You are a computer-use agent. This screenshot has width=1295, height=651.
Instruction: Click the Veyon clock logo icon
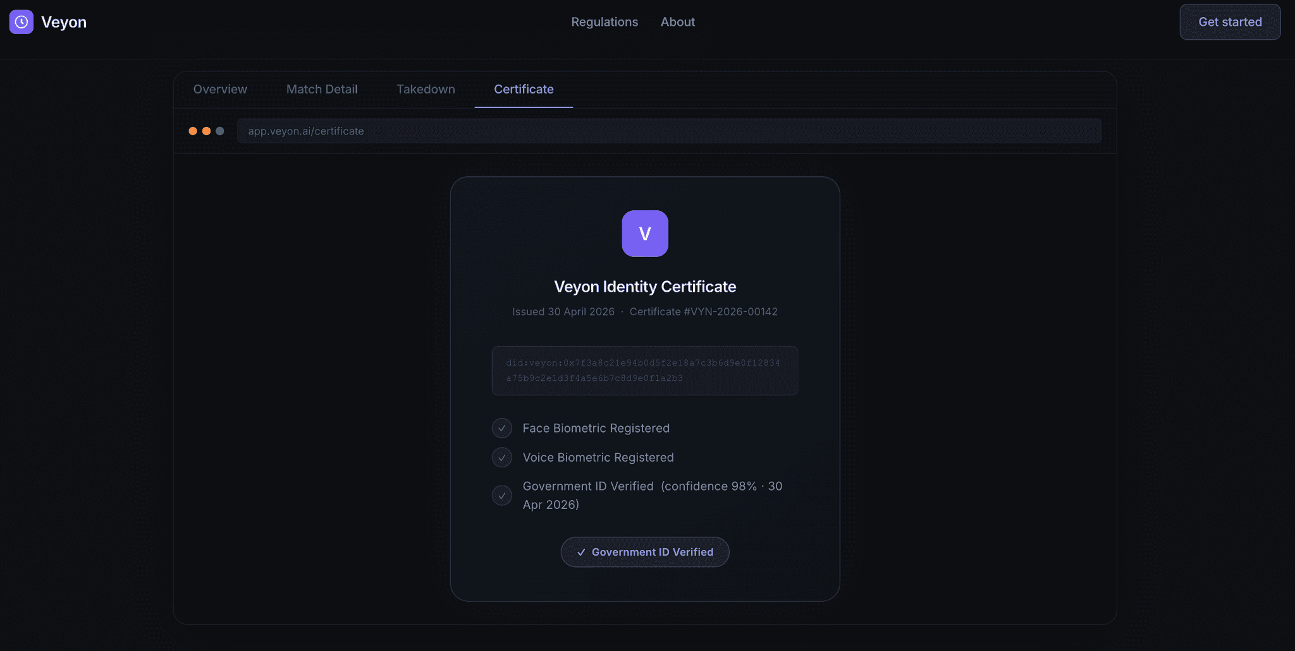(21, 22)
